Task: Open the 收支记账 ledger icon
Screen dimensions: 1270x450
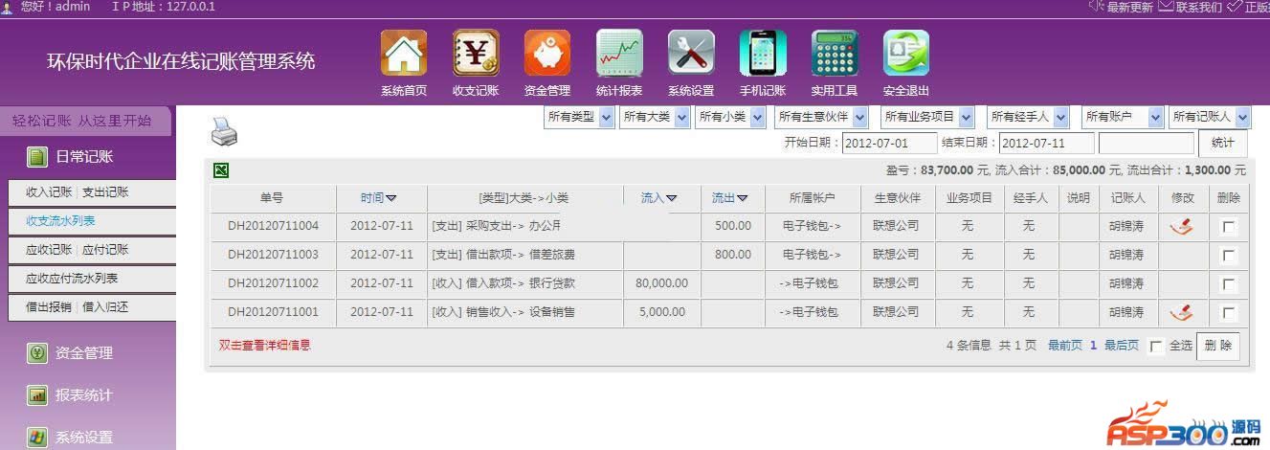Action: tap(476, 53)
